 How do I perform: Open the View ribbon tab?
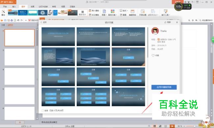coord(63,6)
